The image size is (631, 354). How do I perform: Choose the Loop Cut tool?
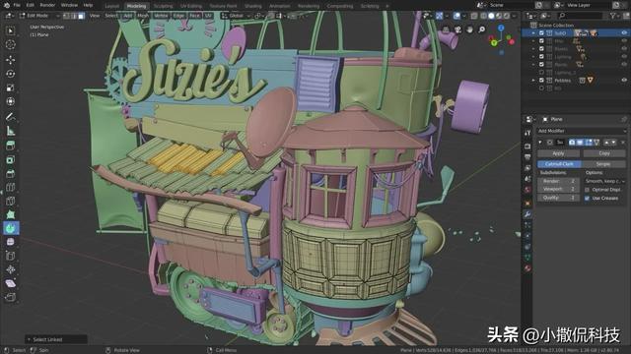click(x=11, y=188)
